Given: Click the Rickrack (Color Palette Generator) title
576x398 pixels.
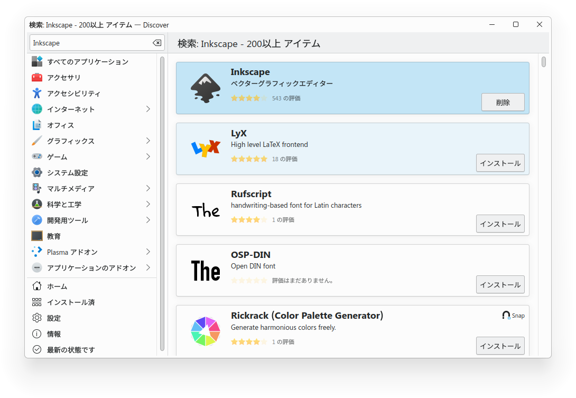Looking at the screenshot, I should pyautogui.click(x=307, y=316).
